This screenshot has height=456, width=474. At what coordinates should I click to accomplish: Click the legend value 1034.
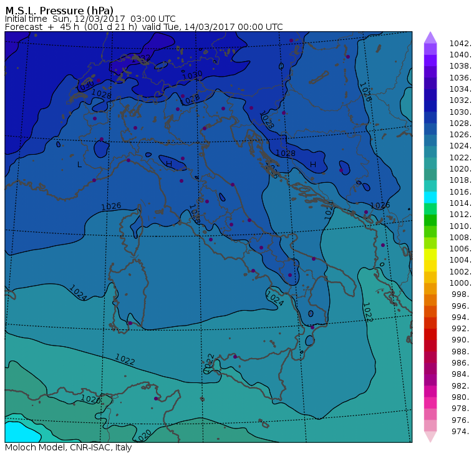pos(460,89)
